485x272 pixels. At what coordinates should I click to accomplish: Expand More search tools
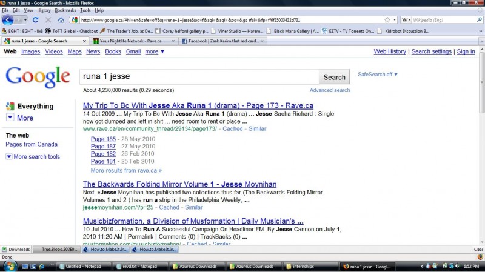[33, 157]
